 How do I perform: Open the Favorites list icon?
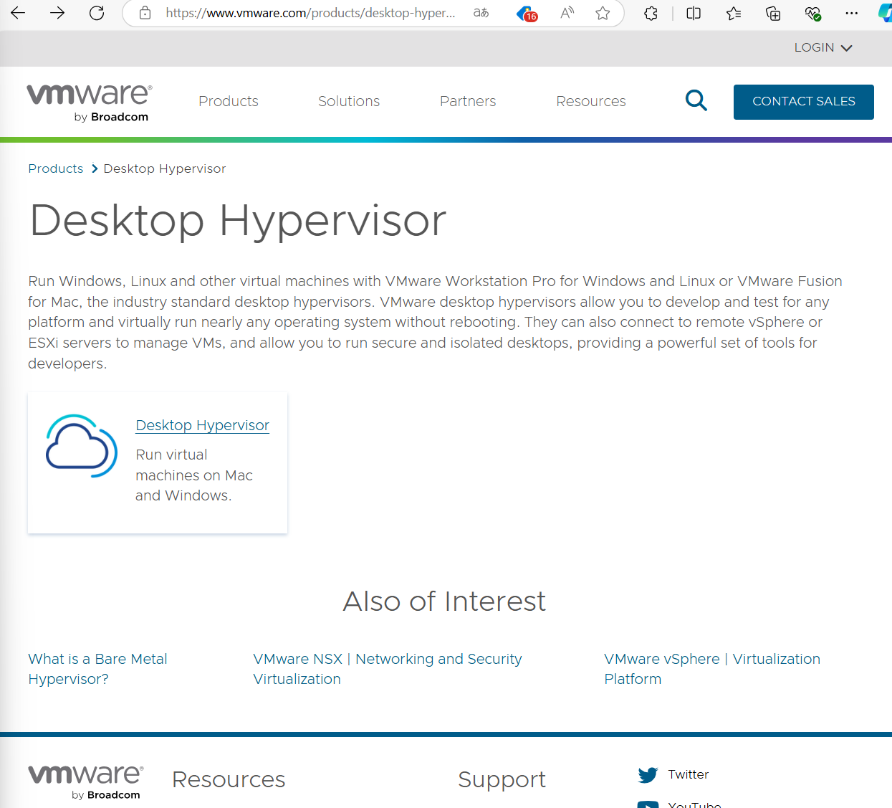(x=734, y=13)
